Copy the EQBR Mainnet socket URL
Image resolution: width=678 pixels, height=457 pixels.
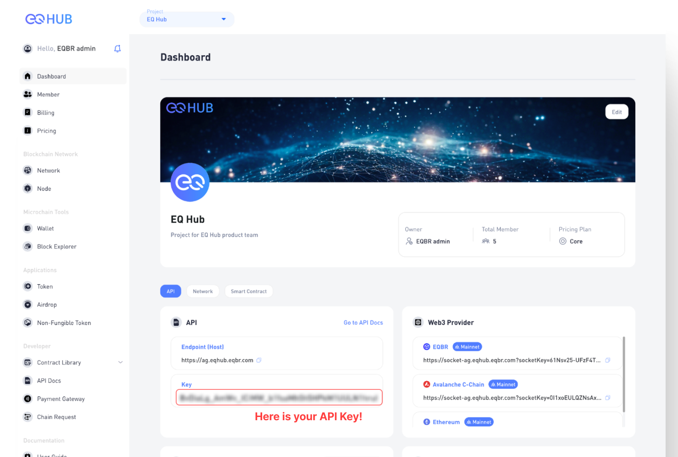[608, 360]
